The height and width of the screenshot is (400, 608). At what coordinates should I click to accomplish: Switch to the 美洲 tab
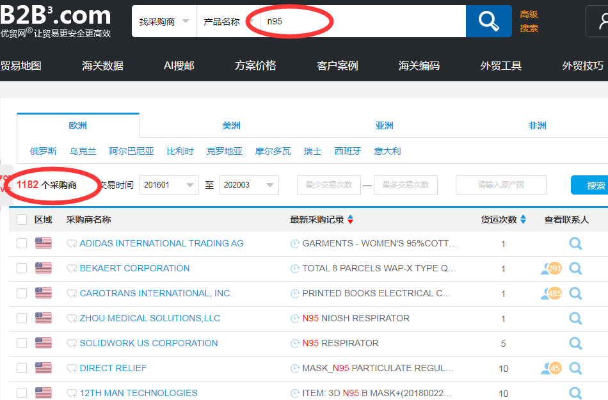(x=231, y=125)
